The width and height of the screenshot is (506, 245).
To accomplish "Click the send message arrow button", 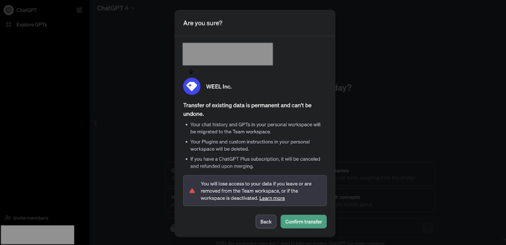I will click(427, 227).
